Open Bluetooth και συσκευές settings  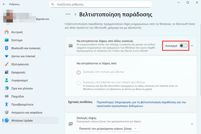point(26,48)
